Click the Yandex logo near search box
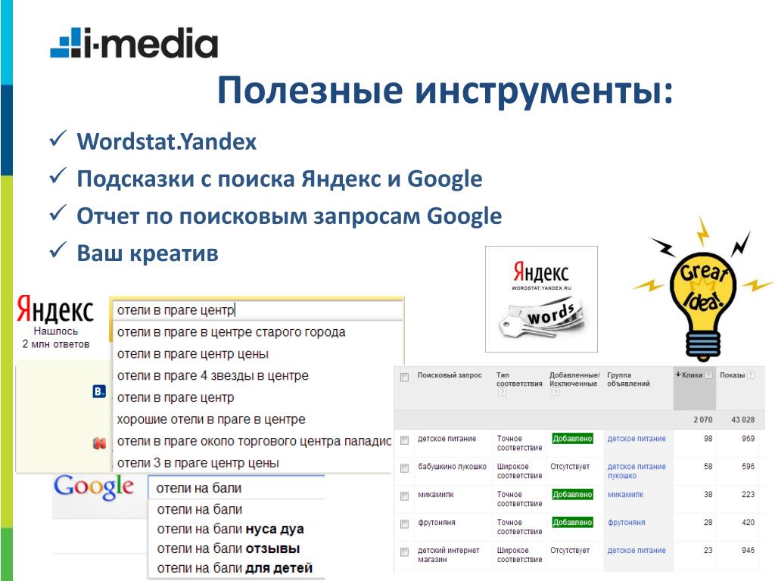 pyautogui.click(x=54, y=309)
